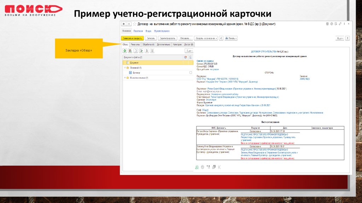The width and height of the screenshot is (362, 203).
Task: Switch to the Категории tab
Action: (x=177, y=44)
